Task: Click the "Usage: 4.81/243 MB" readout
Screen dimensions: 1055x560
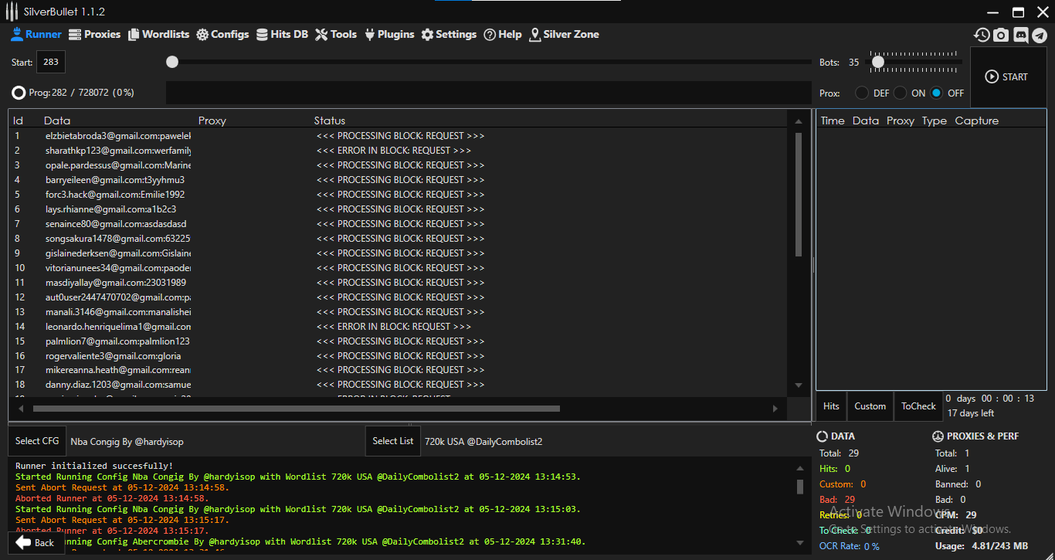Action: 982,546
